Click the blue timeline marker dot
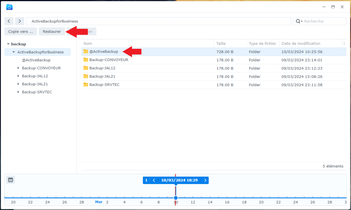 pyautogui.click(x=176, y=198)
